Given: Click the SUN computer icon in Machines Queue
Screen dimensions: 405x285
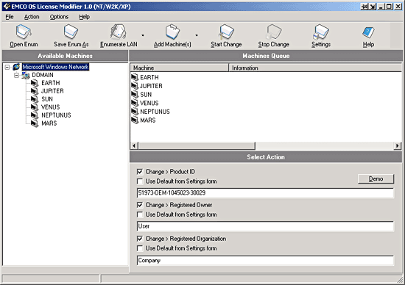Looking at the screenshot, I should pyautogui.click(x=135, y=94).
